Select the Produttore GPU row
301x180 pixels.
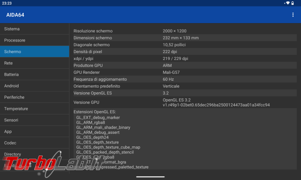pos(185,65)
